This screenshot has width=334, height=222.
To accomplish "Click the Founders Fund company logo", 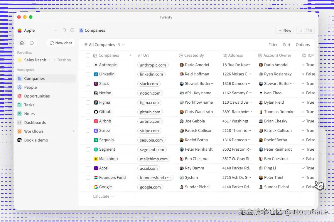I will pyautogui.click(x=96, y=177).
